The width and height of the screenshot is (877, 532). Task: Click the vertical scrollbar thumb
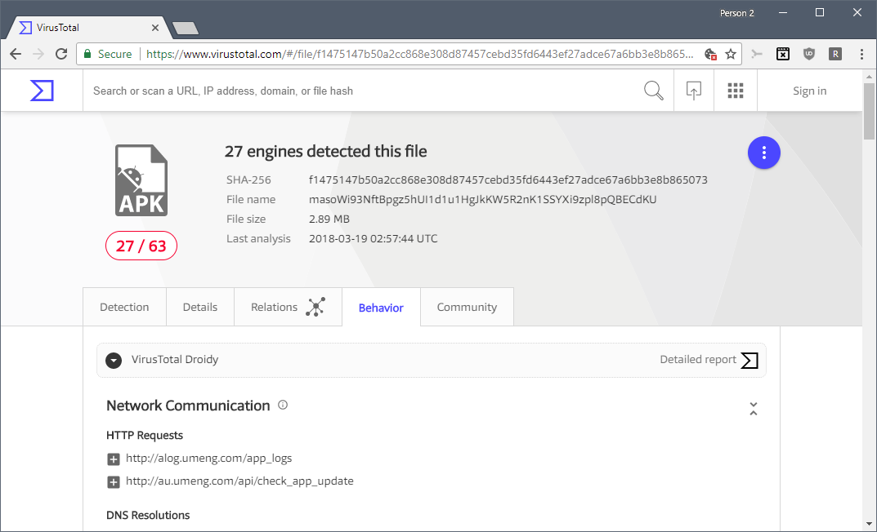(x=869, y=110)
